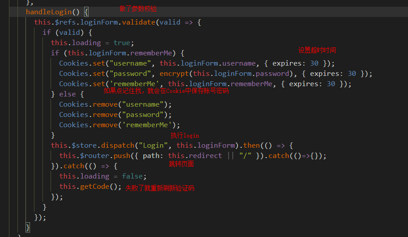408x237 pixels.
Task: Click the redirect property
Action: (205, 156)
